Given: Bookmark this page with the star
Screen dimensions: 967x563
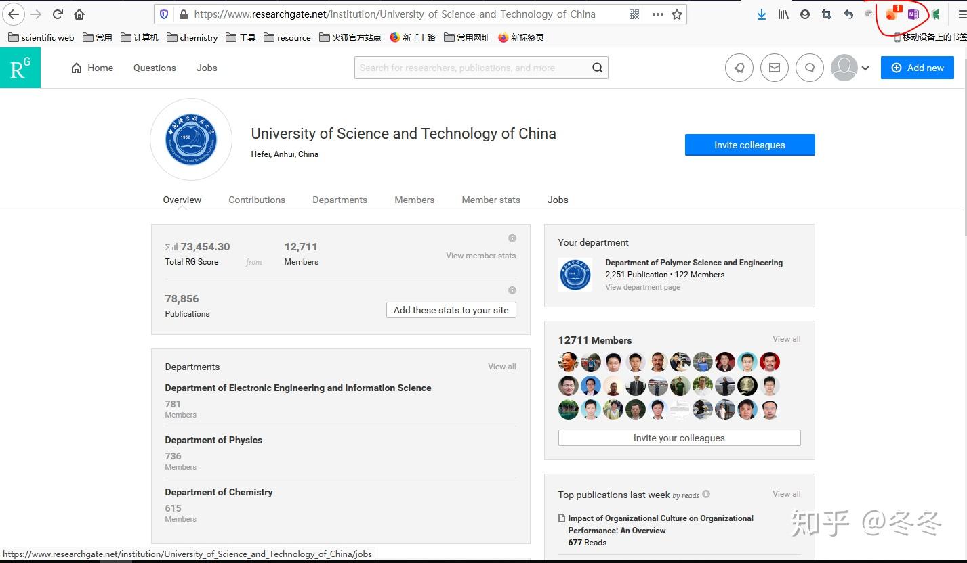Looking at the screenshot, I should [677, 14].
